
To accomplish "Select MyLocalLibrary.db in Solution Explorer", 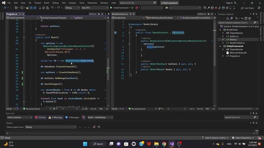I will tap(238, 53).
